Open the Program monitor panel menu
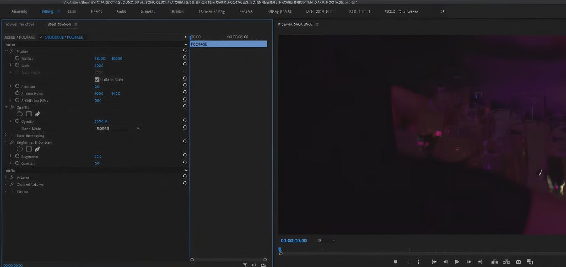566x267 pixels. point(317,24)
